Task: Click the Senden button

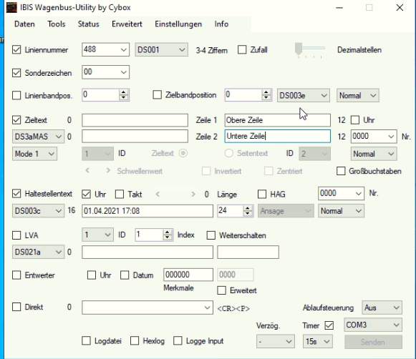Action: (373, 342)
